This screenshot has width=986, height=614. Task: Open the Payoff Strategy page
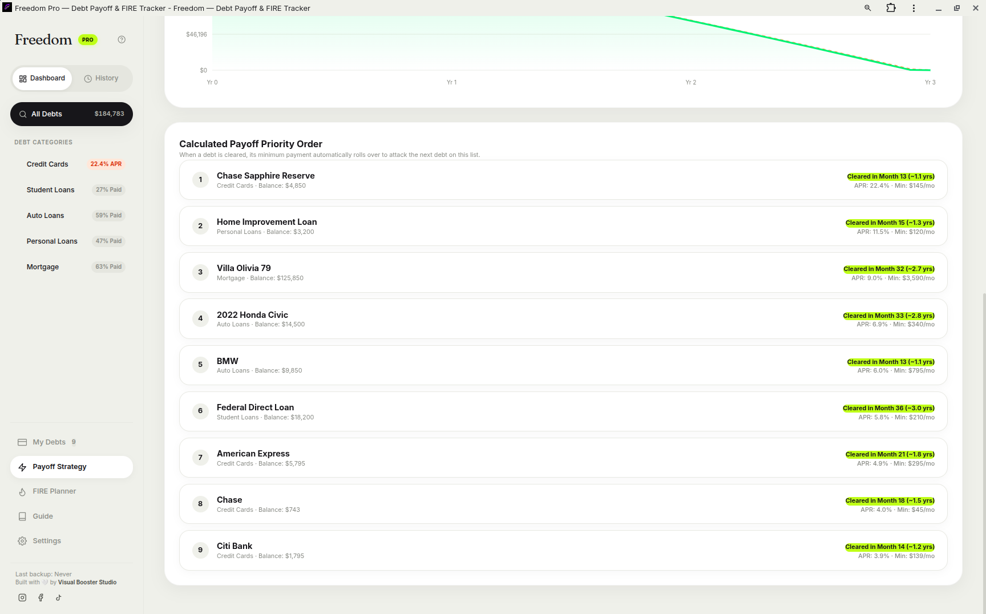[71, 467]
